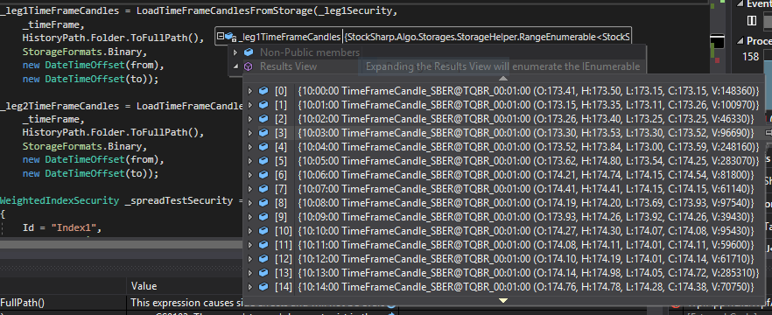Image resolution: width=772 pixels, height=315 pixels.
Task: Collapse the Process Memory section arrow
Action: click(x=740, y=41)
